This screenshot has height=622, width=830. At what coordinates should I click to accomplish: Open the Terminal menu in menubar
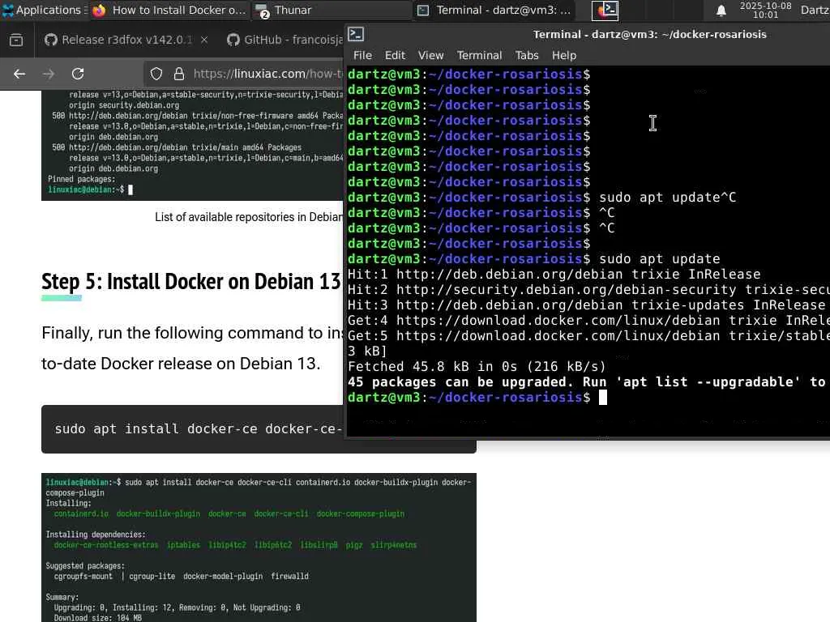point(479,56)
